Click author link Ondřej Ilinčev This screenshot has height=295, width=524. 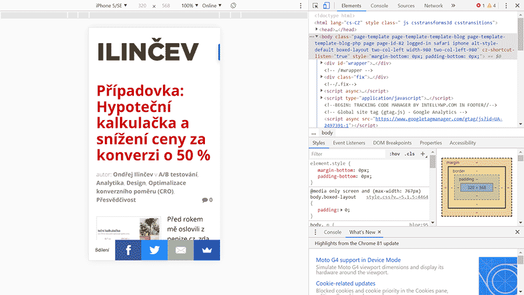click(x=133, y=174)
